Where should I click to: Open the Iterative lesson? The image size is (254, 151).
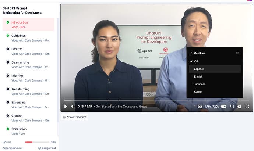point(28,51)
